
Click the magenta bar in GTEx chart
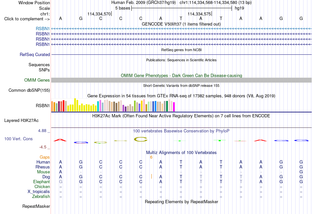tap(174, 107)
